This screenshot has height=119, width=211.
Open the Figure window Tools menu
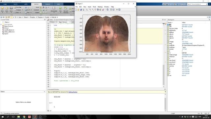[94, 7]
